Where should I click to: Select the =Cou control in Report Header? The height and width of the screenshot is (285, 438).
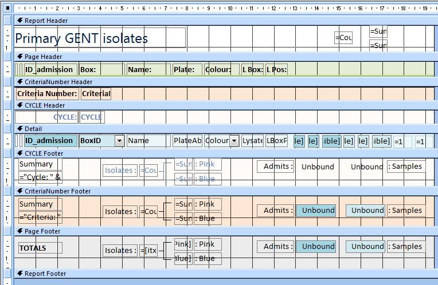[343, 38]
